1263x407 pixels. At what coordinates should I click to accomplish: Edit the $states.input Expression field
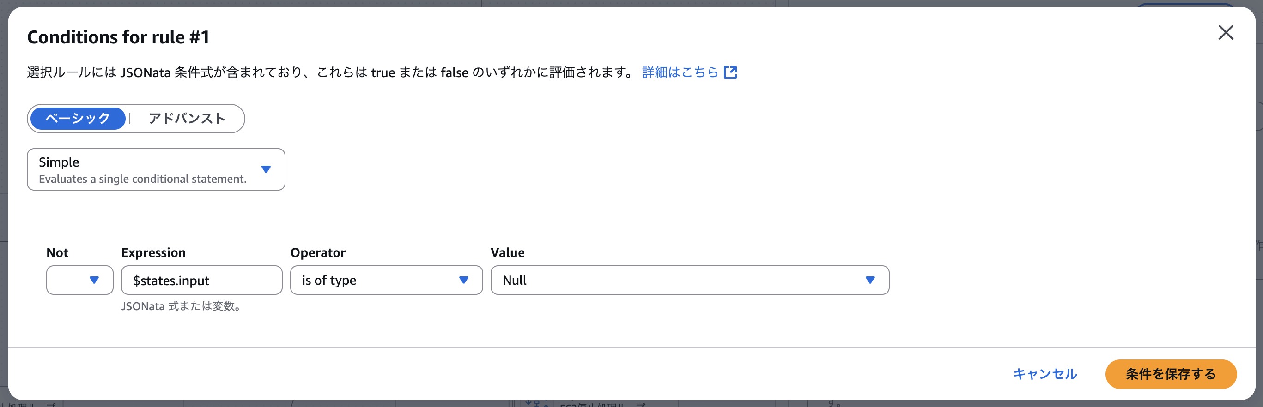click(201, 280)
